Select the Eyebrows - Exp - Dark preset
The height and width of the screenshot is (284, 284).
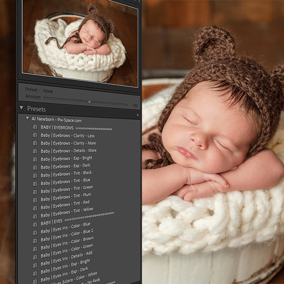66,165
